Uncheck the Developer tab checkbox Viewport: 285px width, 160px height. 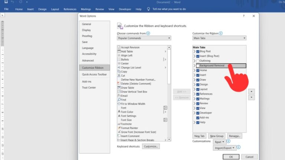198,113
